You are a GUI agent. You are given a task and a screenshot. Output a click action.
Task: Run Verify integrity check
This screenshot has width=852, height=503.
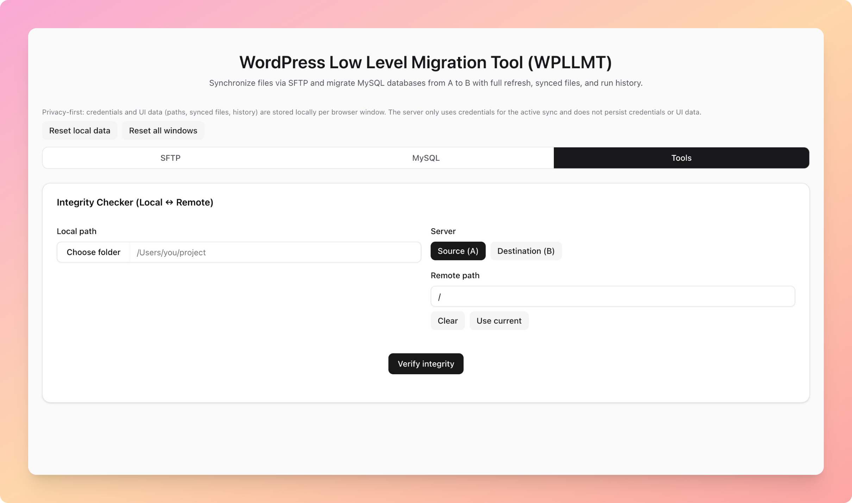coord(426,364)
